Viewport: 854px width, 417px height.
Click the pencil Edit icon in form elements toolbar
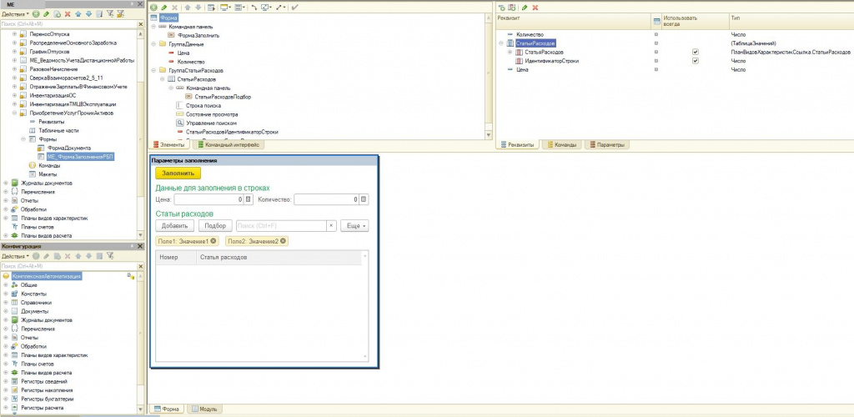click(163, 7)
